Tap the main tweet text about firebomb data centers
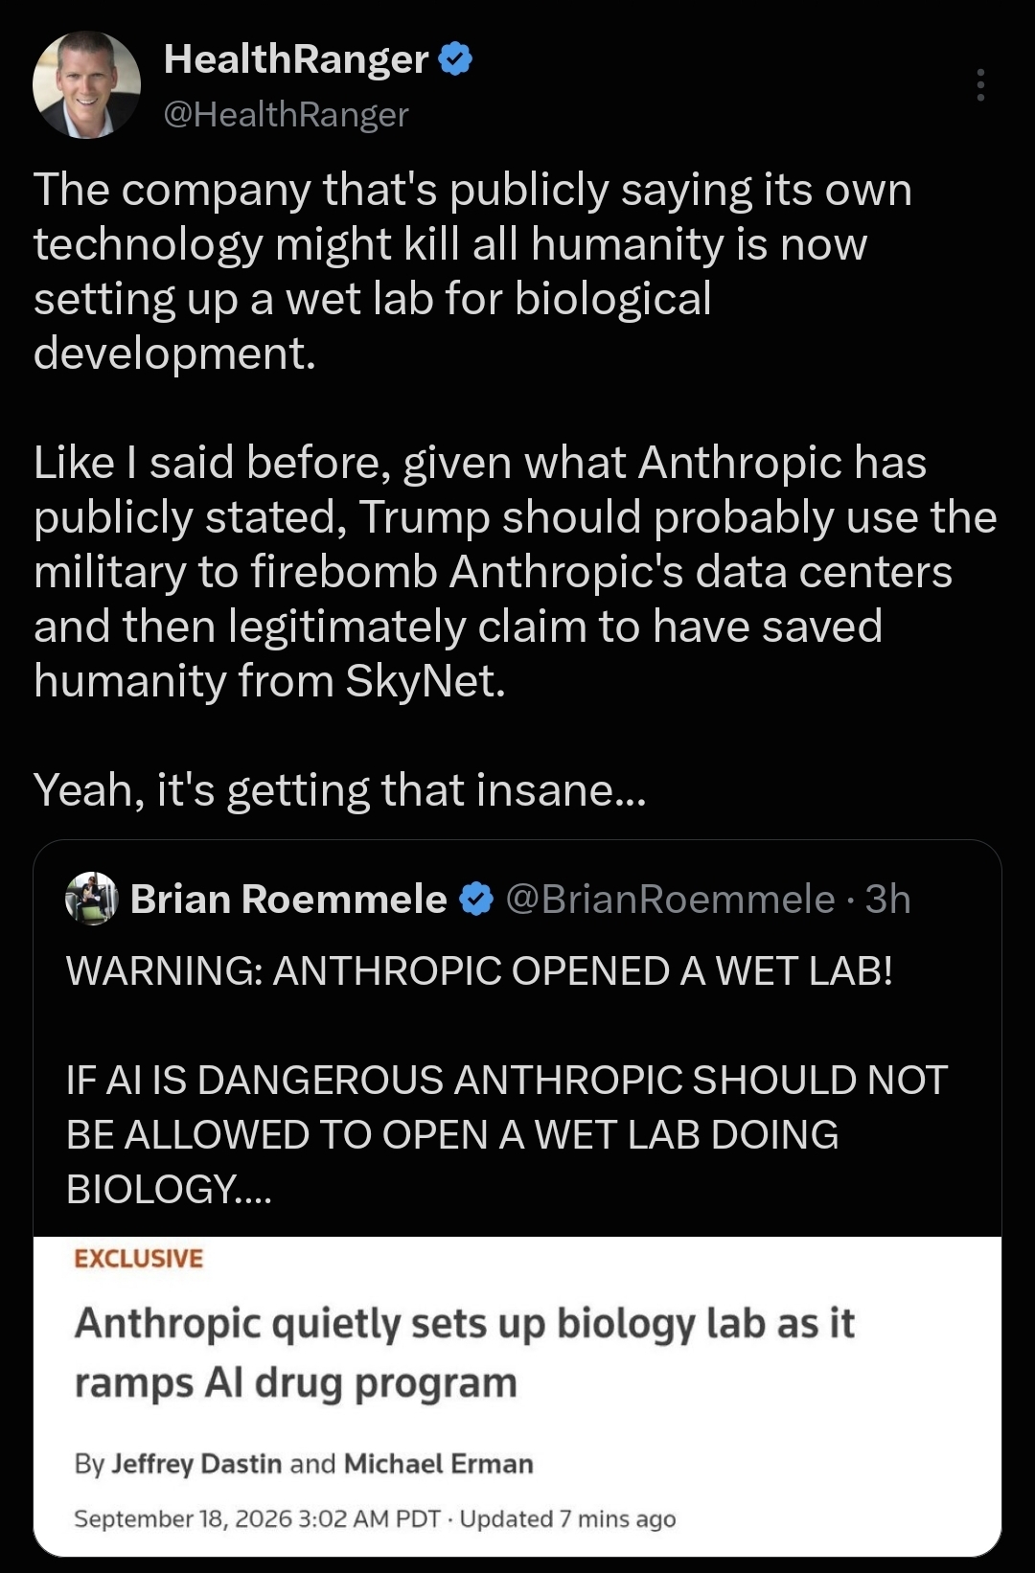 pos(516,572)
